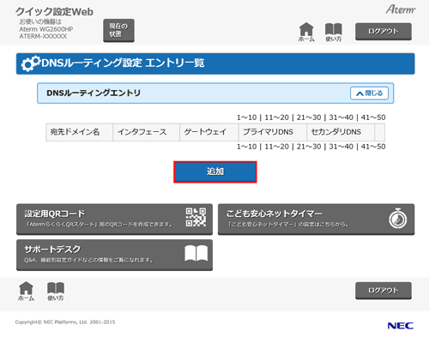Click the QR code icon

click(196, 217)
